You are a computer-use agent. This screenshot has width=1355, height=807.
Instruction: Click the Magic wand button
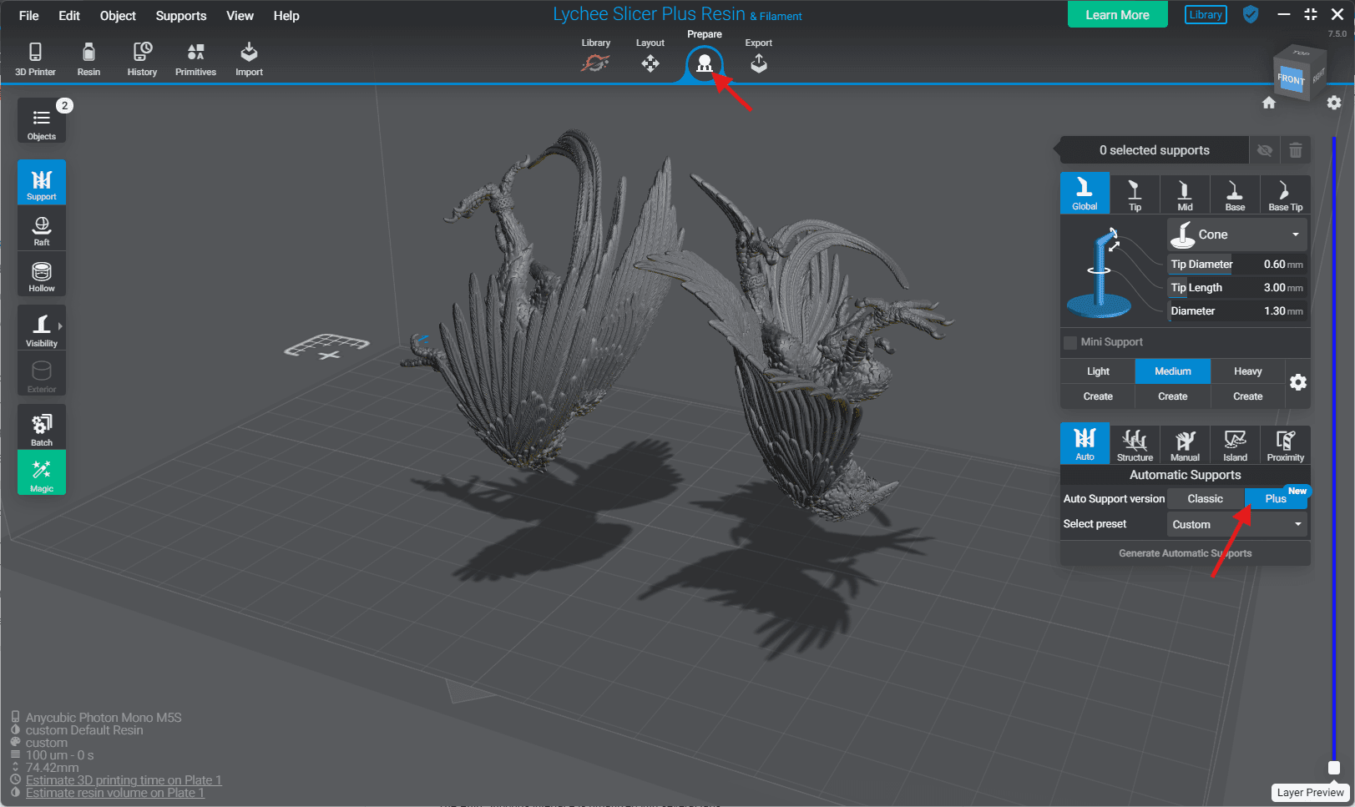[x=42, y=474]
